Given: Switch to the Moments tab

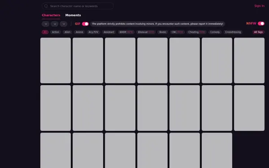Looking at the screenshot, I should pos(73,15).
